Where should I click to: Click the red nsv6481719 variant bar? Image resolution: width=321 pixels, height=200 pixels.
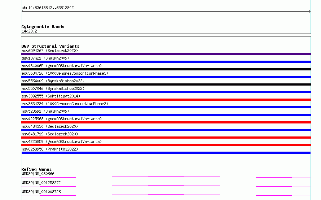166,138
